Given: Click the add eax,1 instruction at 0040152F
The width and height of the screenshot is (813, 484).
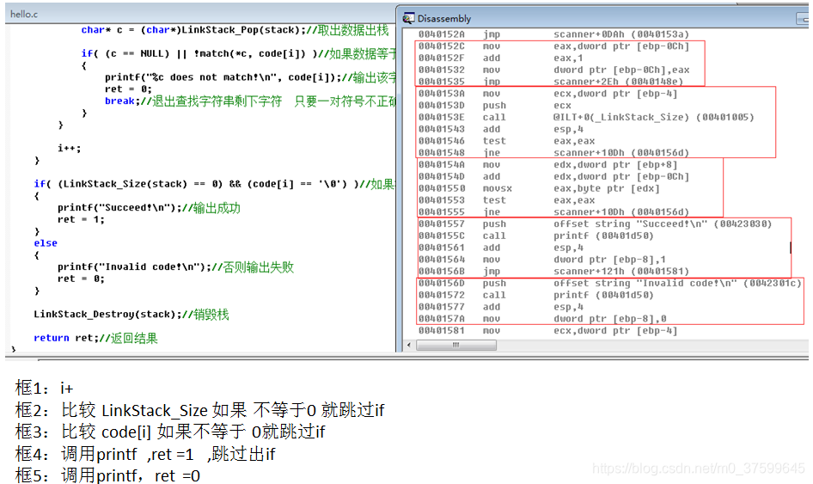Looking at the screenshot, I should (501, 58).
